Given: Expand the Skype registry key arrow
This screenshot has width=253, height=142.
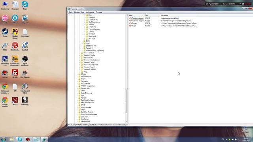Looking at the screenshot, I should (77, 110).
